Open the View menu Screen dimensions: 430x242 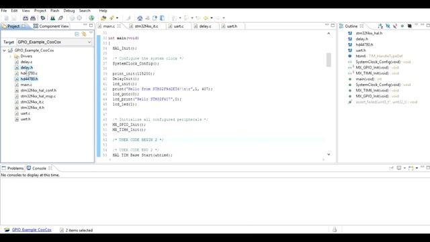point(26,11)
